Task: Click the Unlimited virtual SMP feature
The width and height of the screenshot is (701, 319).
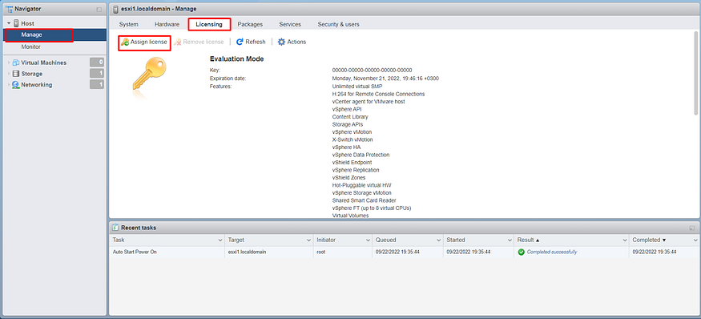Action: pos(357,86)
